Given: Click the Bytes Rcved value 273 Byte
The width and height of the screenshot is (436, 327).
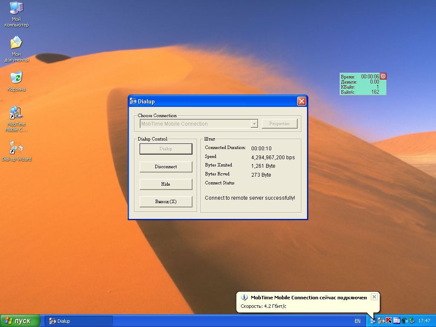Looking at the screenshot, I should (x=261, y=175).
